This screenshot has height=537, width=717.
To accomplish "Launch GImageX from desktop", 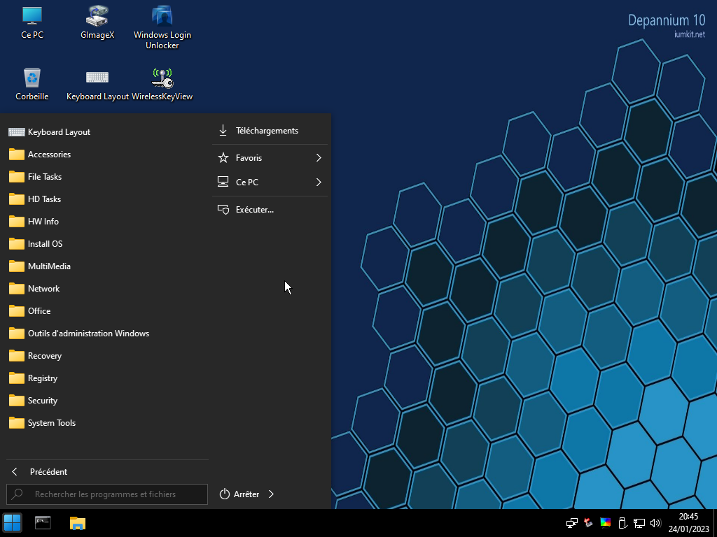I will point(97,23).
